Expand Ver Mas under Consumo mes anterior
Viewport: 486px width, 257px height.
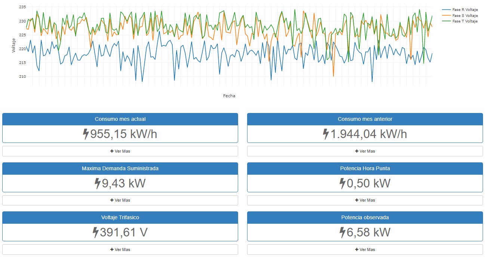pyautogui.click(x=365, y=151)
